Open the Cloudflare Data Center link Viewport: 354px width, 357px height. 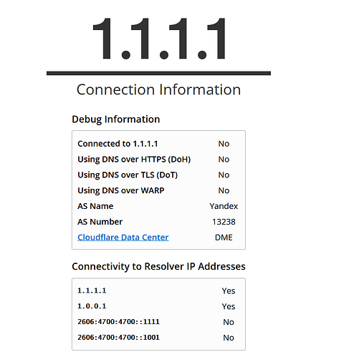point(123,238)
